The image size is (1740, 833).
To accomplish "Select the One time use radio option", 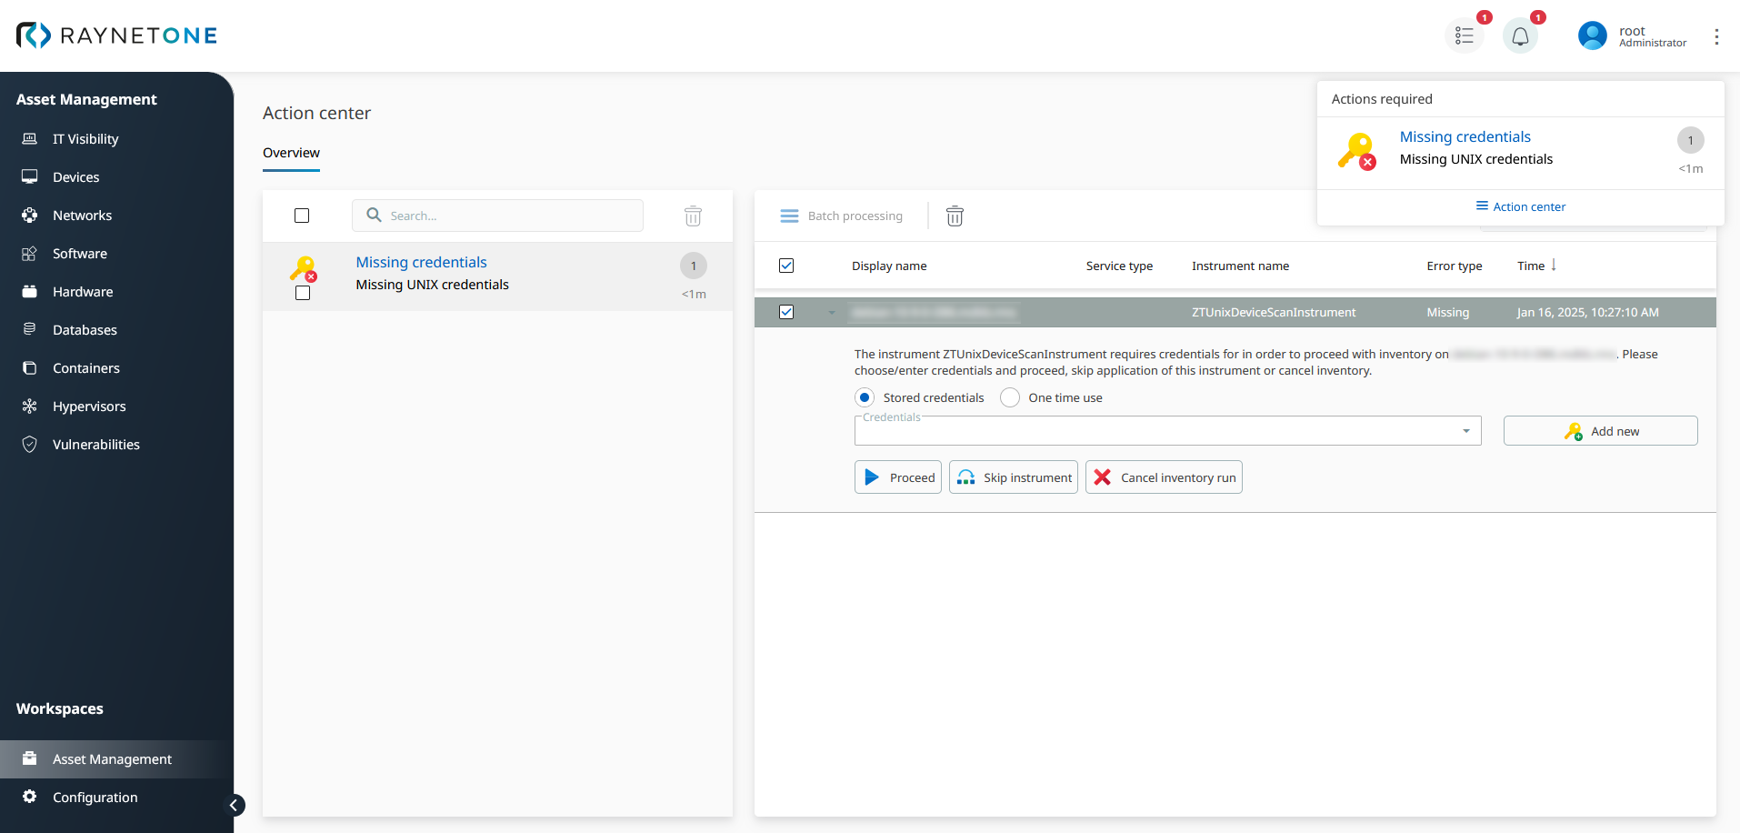I will coord(1010,398).
